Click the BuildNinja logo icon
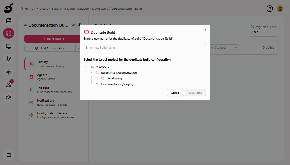 pyautogui.click(x=8, y=8)
